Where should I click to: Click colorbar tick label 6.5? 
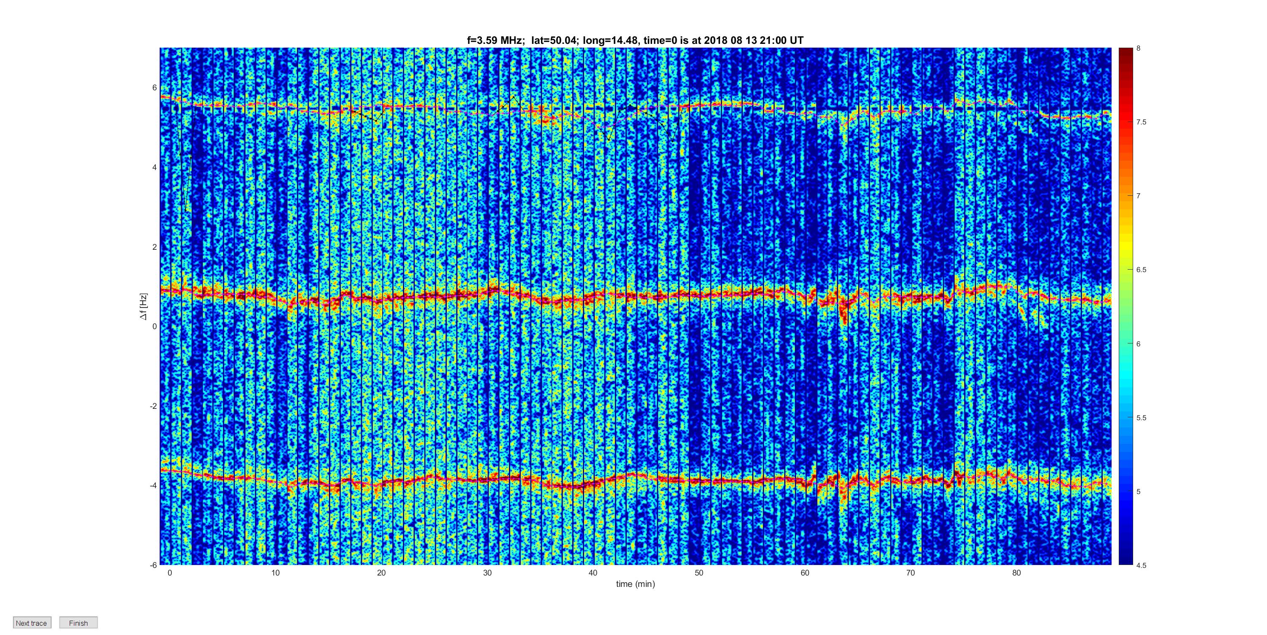point(1141,270)
